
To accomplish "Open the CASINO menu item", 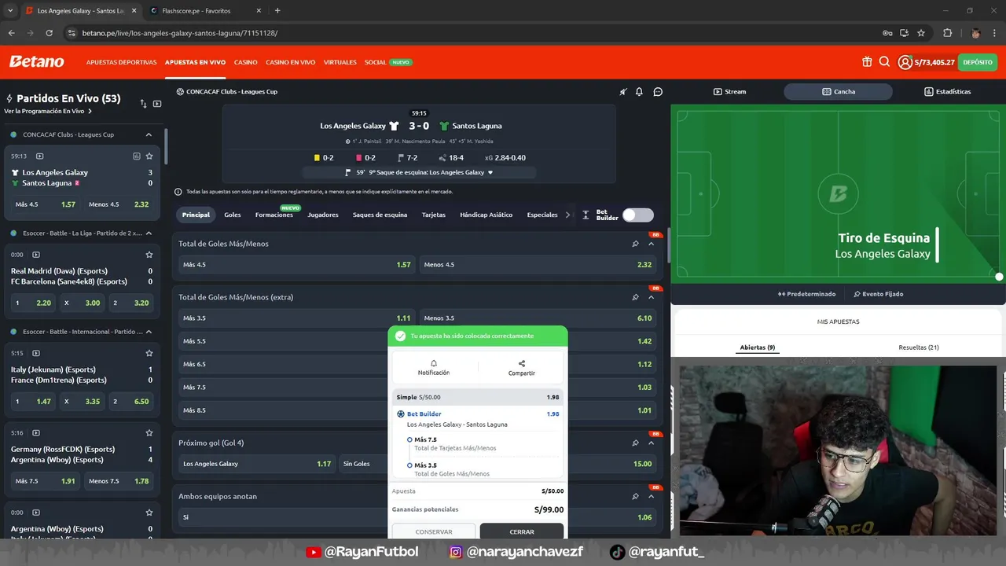I will (x=245, y=62).
